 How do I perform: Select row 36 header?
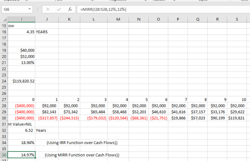point(4,155)
